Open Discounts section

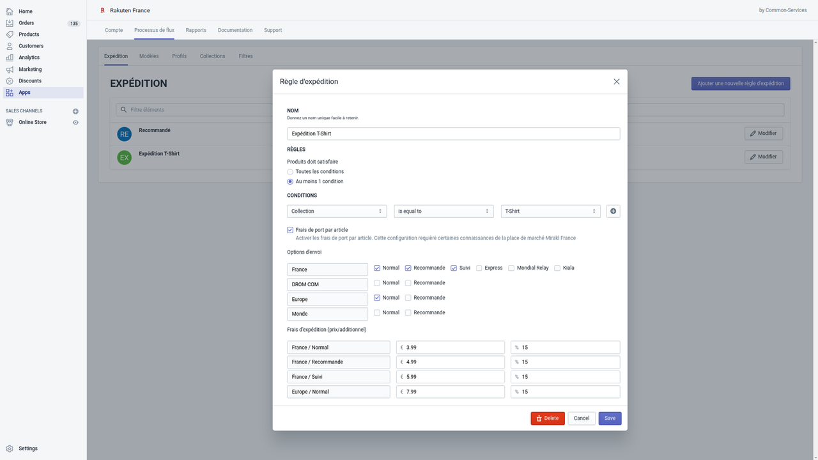click(30, 80)
